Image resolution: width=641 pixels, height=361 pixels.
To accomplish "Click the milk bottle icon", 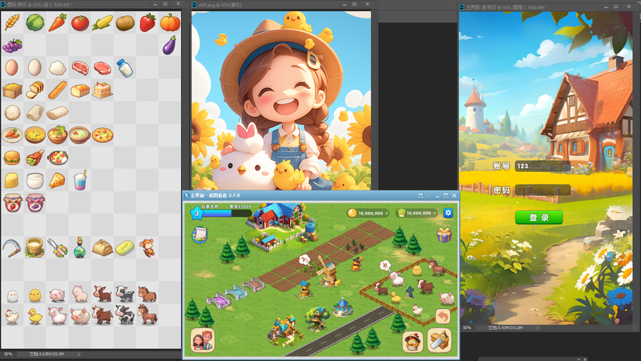I will click(x=125, y=68).
